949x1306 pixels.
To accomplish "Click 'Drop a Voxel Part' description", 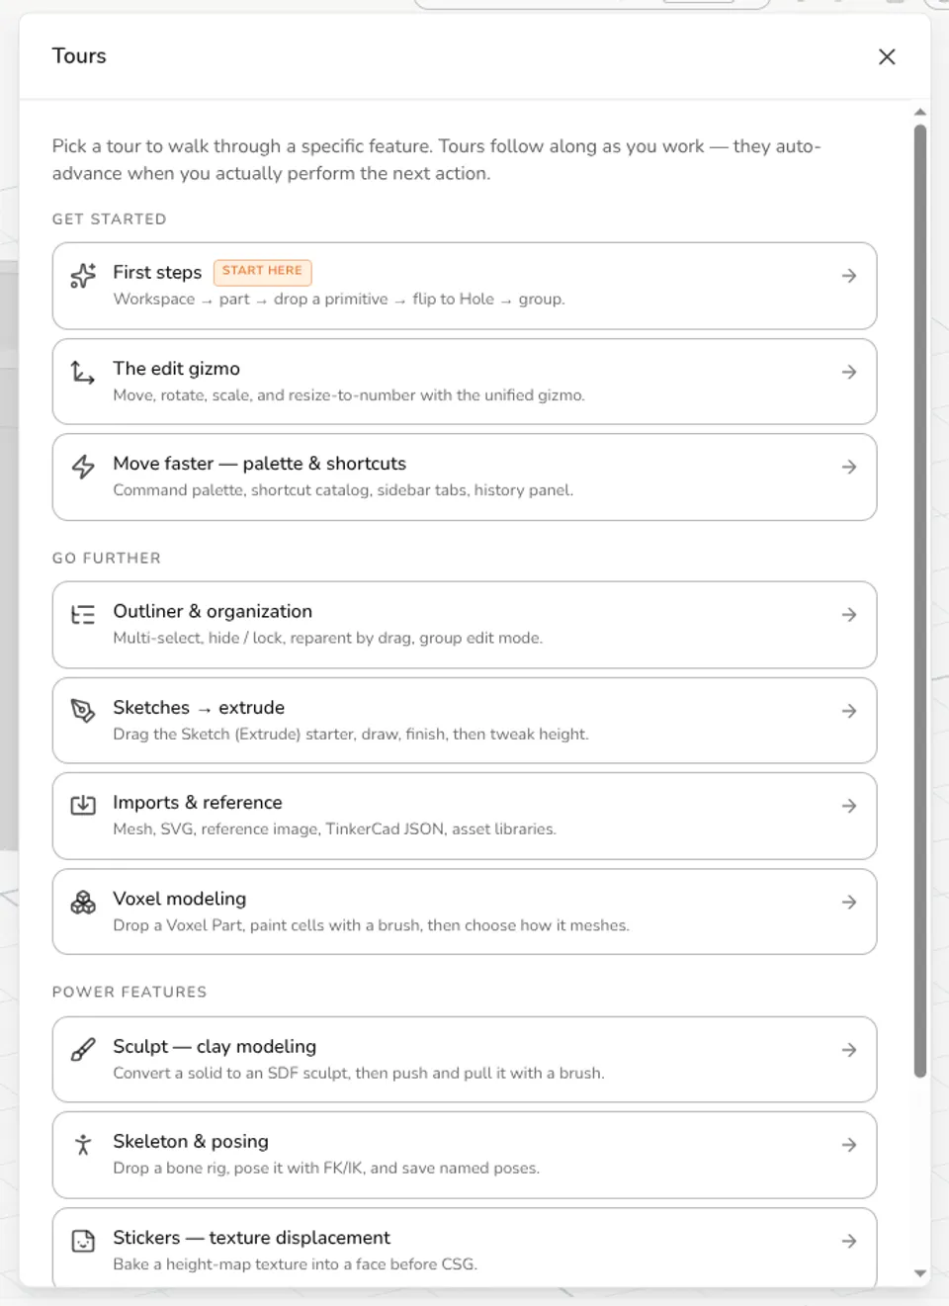I will [x=371, y=924].
